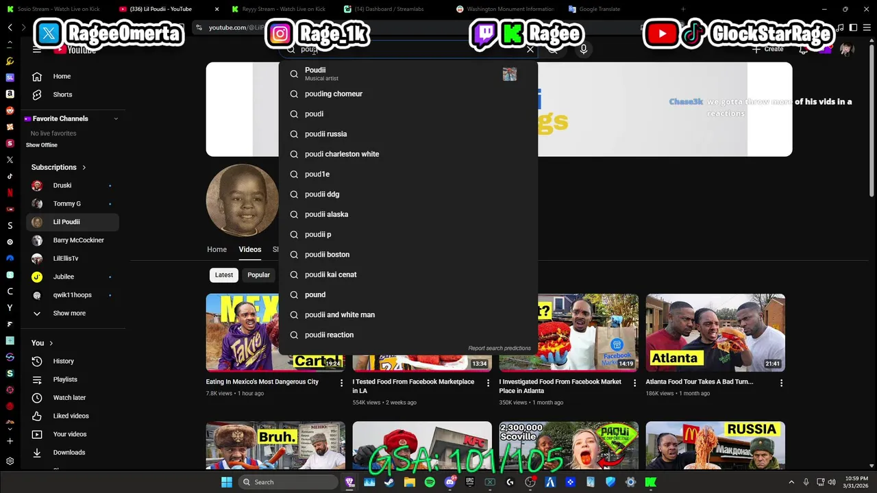Open more options for the Investigated Facebook Market video
This screenshot has width=877, height=493.
point(634,383)
